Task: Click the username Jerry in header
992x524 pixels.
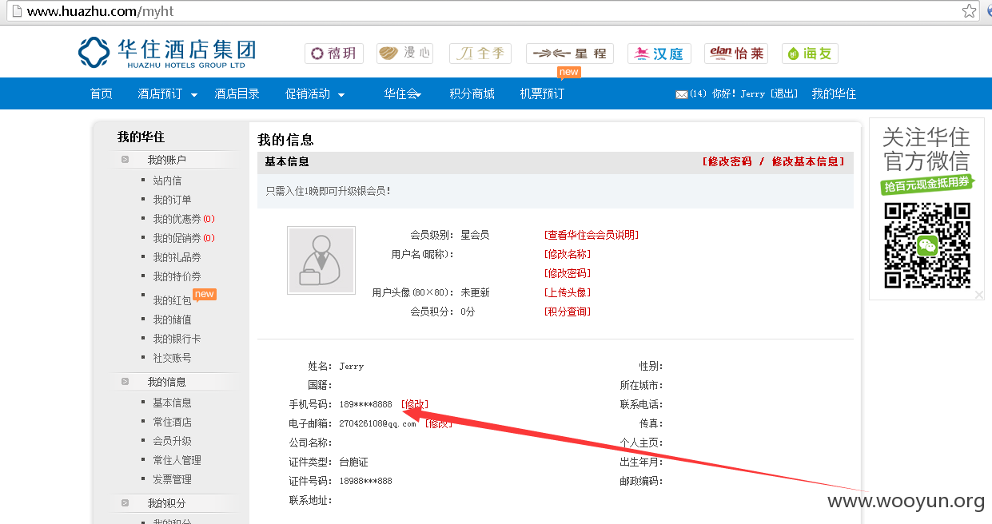Action: [x=753, y=94]
